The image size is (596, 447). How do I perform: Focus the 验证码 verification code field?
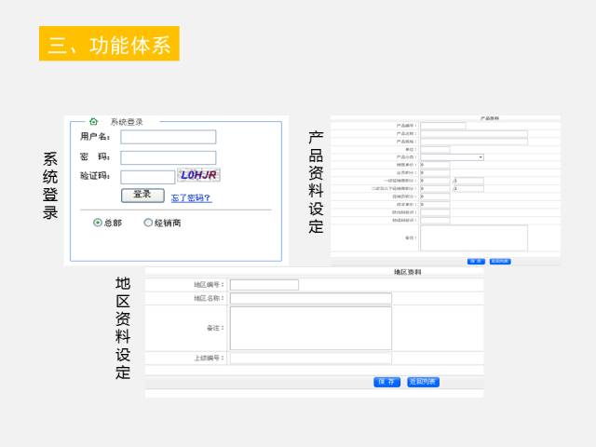click(147, 176)
